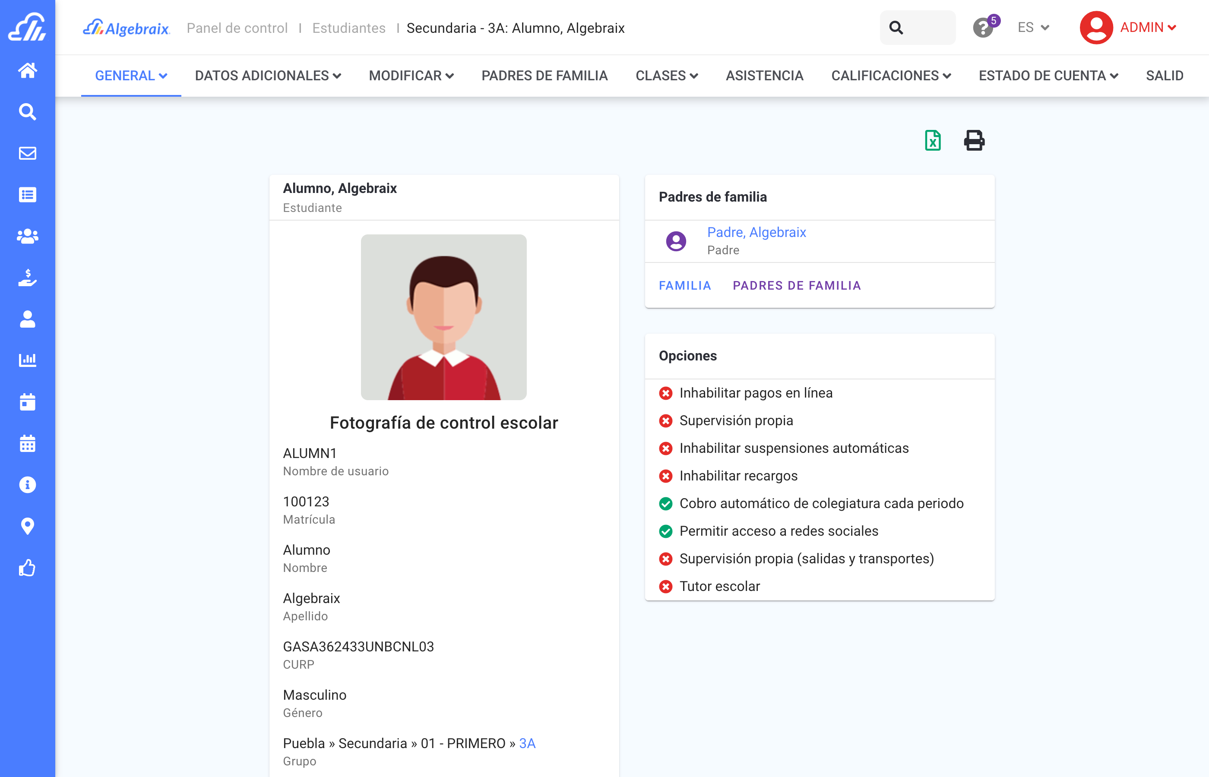This screenshot has height=777, width=1209.
Task: Toggle Permitir acceso a redes sociales option
Action: (665, 531)
